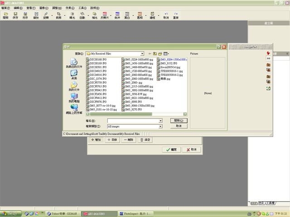
Task: Switch to PhotoImpact taskbar window
Action: [135, 214]
